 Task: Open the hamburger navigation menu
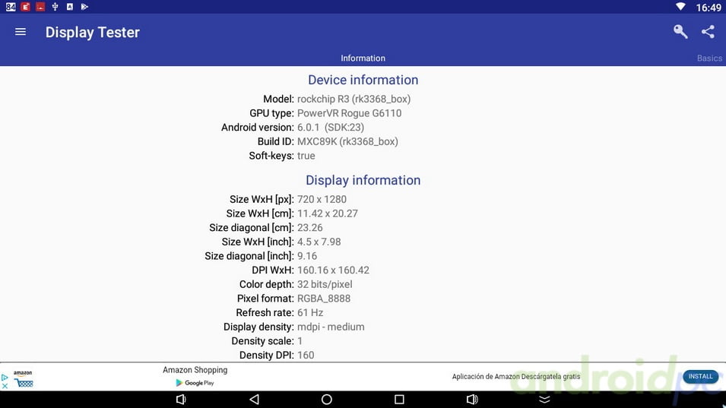pos(21,32)
